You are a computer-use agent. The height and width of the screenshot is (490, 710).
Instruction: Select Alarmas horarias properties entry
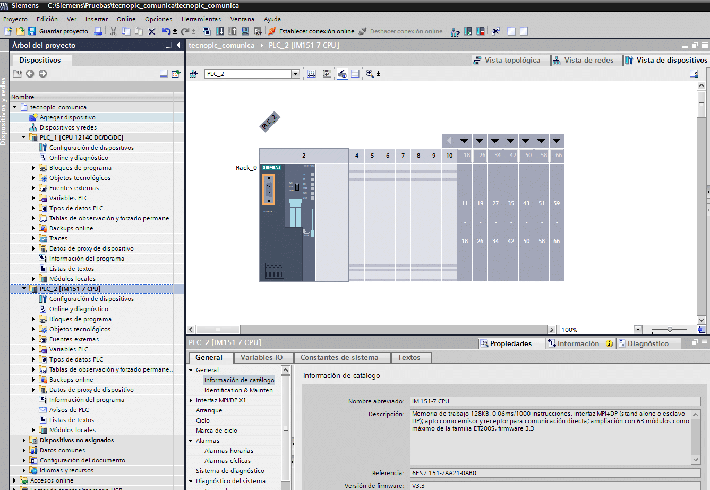tap(229, 451)
